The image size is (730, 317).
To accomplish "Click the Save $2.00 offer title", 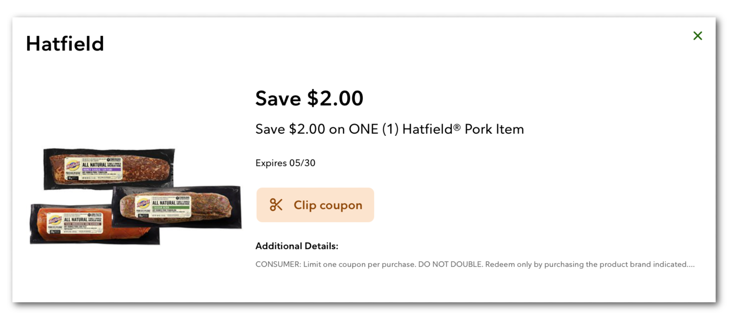I will click(309, 98).
